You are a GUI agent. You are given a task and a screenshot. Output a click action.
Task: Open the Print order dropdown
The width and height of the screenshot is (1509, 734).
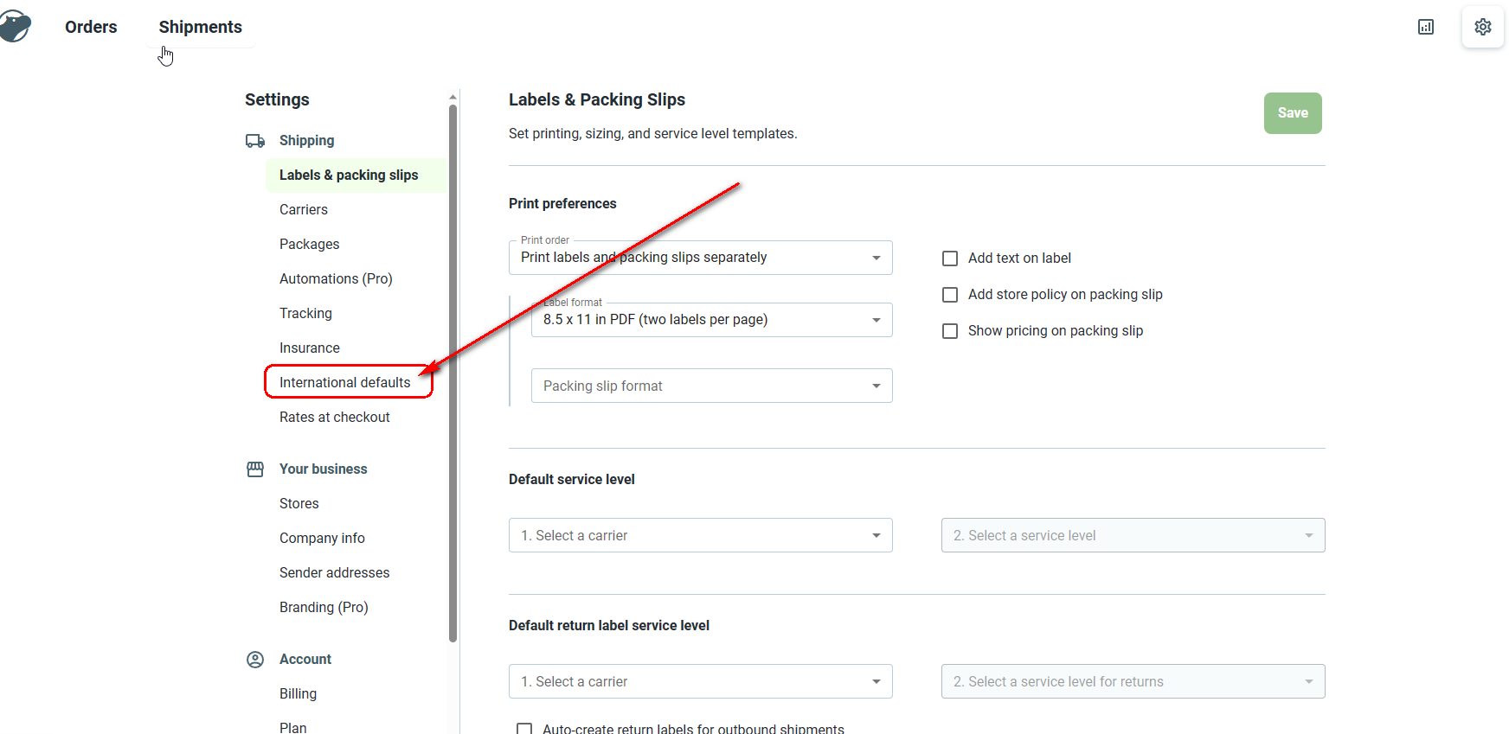(700, 258)
